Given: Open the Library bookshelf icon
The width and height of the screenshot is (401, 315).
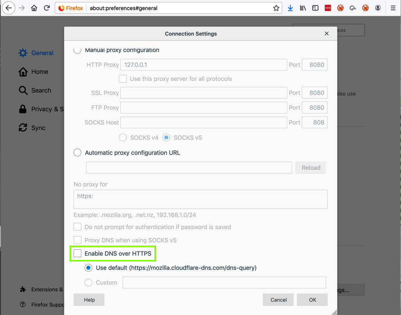Looking at the screenshot, I should click(303, 8).
